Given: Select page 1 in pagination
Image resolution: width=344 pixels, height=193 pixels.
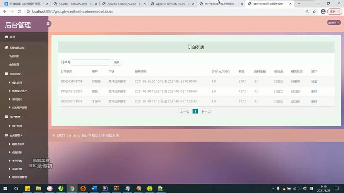Looking at the screenshot, I should coord(195,112).
